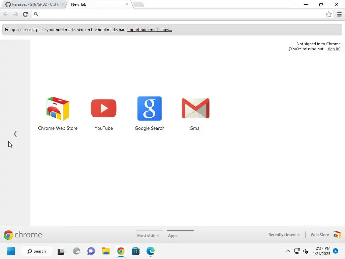Viewport: 345px width, 259px height.
Task: Click the Chrome logo in the footer
Action: 8,235
